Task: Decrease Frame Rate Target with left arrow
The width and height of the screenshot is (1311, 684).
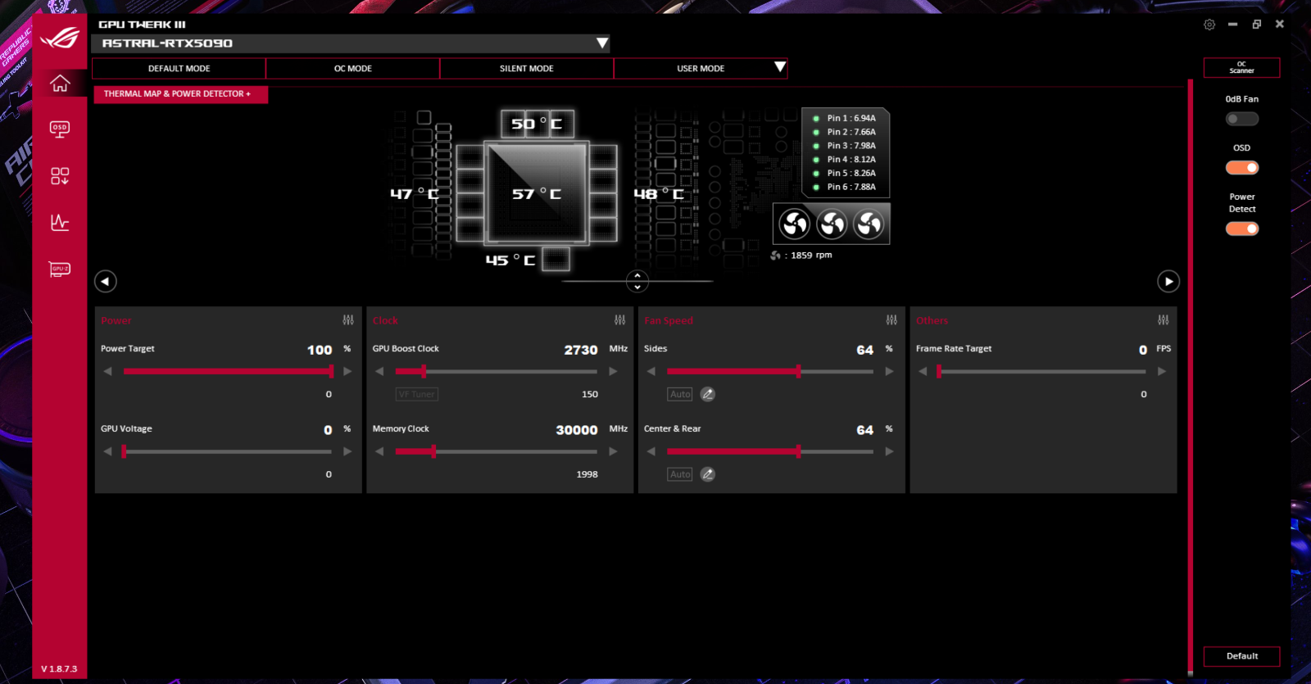Action: coord(923,371)
